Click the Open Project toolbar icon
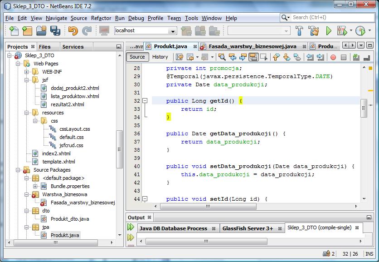The image size is (379, 262). (41, 31)
